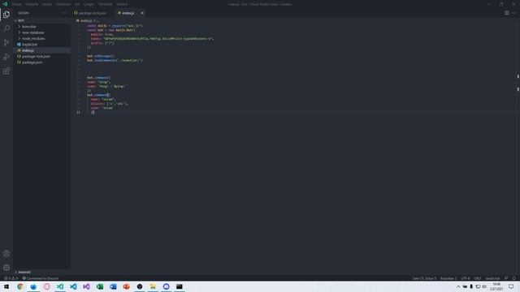Open notifications bell in status bar
This screenshot has width=520, height=292.
click(514, 278)
